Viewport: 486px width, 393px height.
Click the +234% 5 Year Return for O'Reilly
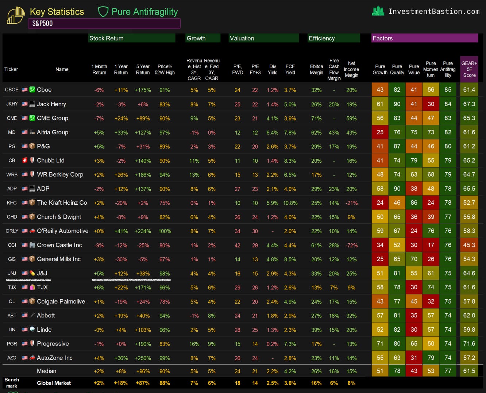coord(143,231)
